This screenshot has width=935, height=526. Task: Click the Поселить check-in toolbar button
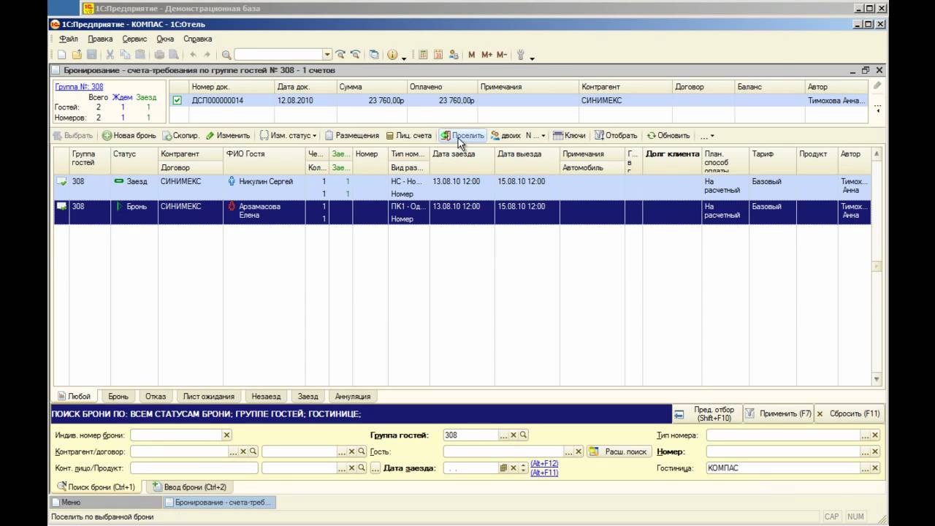(x=462, y=136)
